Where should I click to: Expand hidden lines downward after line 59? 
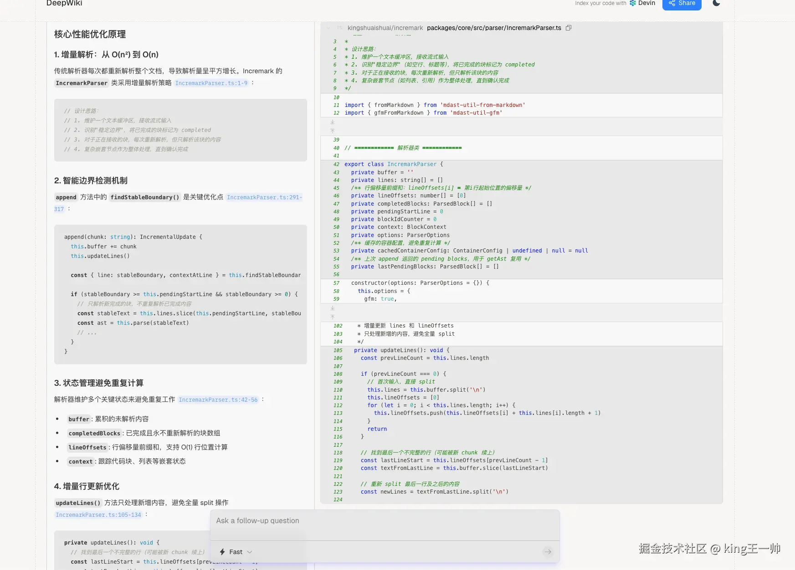(x=333, y=308)
